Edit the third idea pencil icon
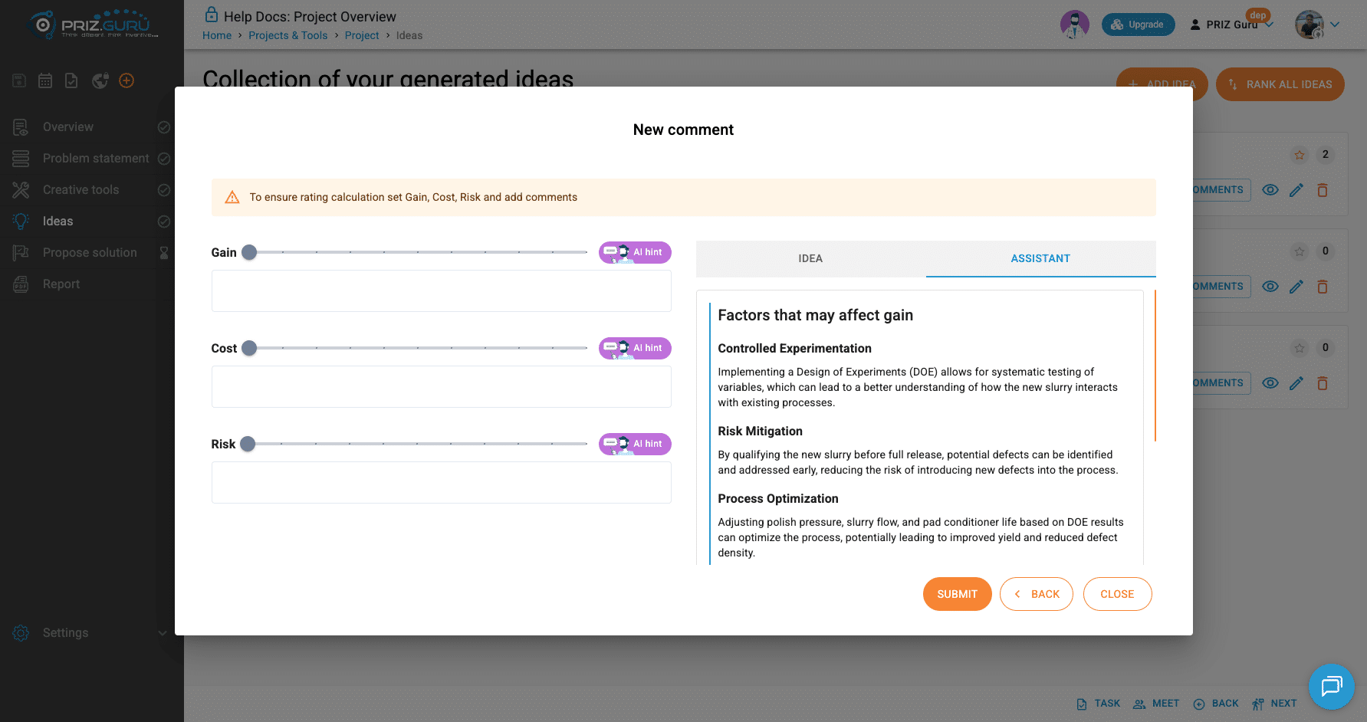 (1296, 383)
